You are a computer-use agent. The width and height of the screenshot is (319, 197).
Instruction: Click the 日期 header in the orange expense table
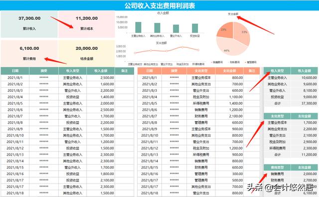click(150, 71)
